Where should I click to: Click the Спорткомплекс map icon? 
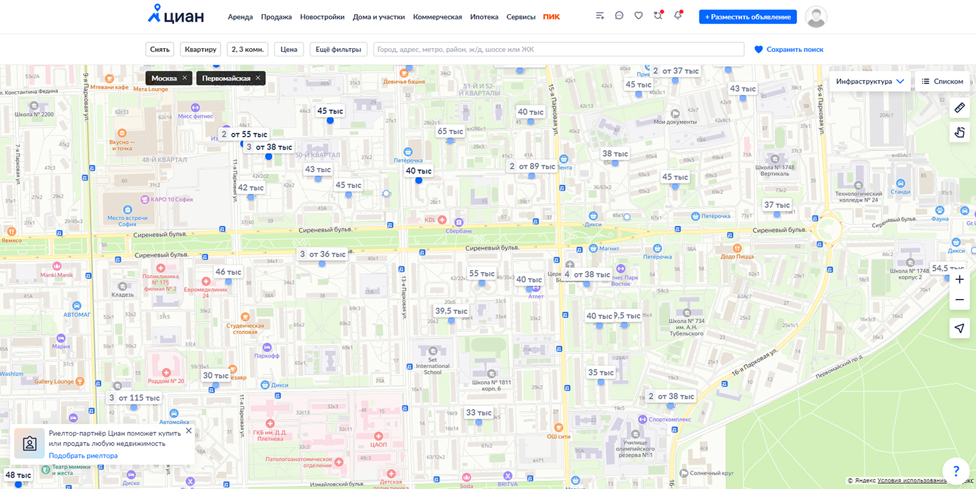point(642,419)
